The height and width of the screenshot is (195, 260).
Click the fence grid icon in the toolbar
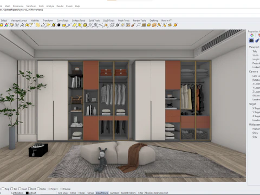tap(144, 25)
